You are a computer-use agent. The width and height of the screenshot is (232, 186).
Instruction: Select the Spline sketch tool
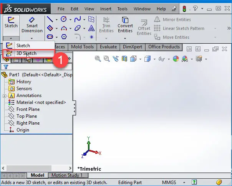click(x=78, y=19)
